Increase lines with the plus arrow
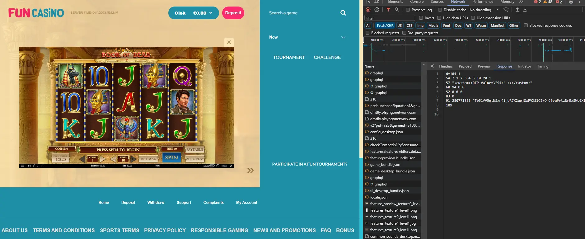This screenshot has height=239, width=585. tap(133, 159)
